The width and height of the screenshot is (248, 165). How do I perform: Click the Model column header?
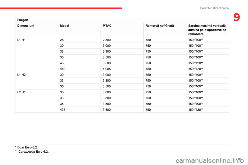65,26
